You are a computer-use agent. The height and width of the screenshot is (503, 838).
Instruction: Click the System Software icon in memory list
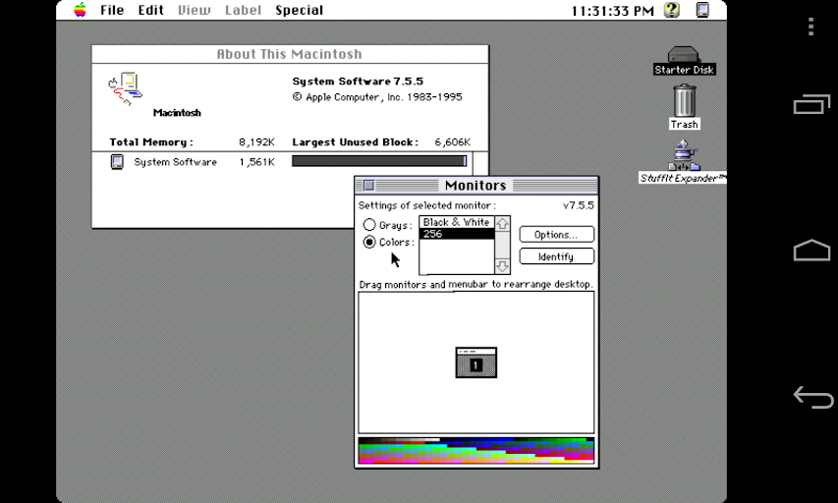(117, 161)
